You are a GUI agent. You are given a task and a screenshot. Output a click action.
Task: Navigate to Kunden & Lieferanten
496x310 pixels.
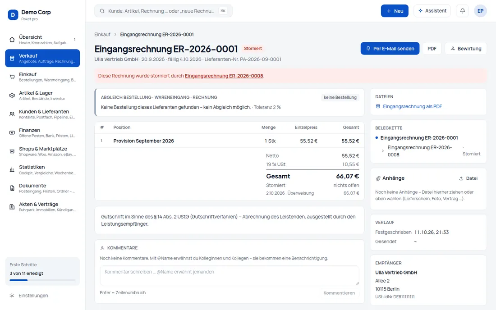coord(42,114)
